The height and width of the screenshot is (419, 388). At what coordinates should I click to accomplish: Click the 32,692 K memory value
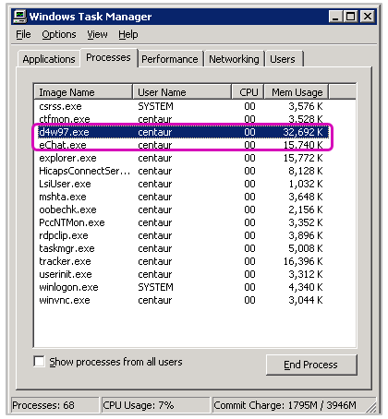pos(303,132)
